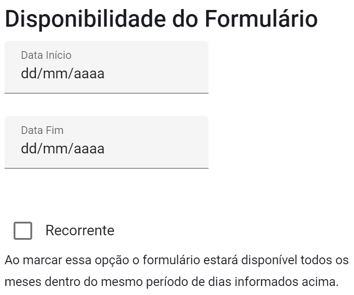Viewport: 354px width, 295px height.
Task: Click the second help line starting with meses
Action: pyautogui.click(x=171, y=283)
